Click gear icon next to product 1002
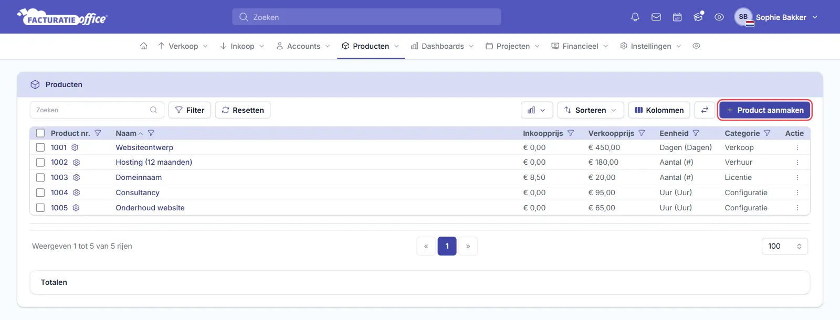The height and width of the screenshot is (320, 840). tap(76, 163)
